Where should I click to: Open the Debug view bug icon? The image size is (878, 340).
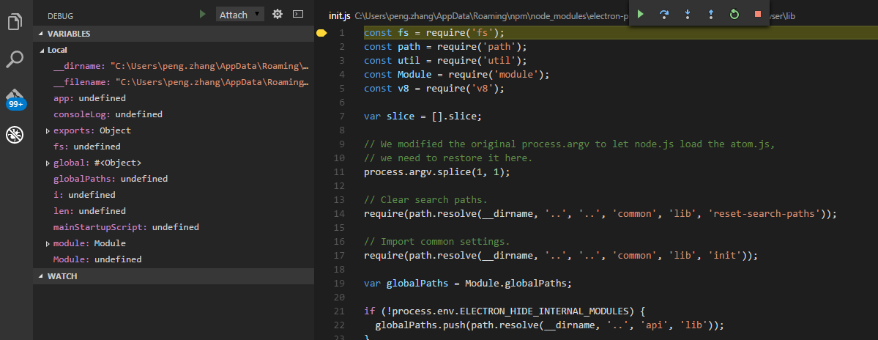(15, 134)
